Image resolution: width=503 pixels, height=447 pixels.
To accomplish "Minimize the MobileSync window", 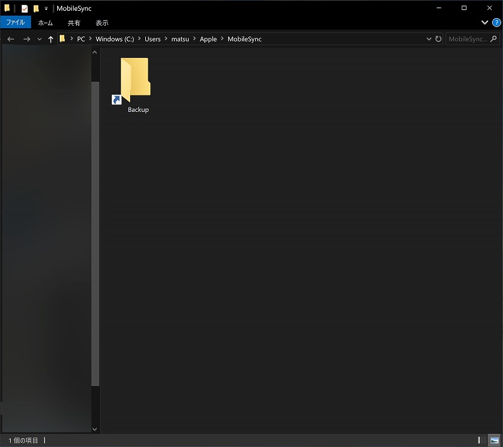I will pyautogui.click(x=439, y=8).
